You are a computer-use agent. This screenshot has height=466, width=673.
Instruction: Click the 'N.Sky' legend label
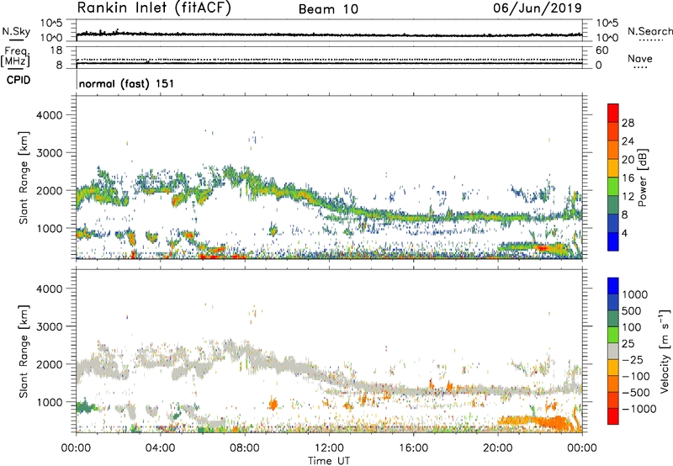tap(16, 31)
